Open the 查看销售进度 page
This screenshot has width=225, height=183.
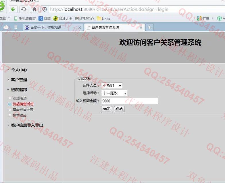(x=23, y=110)
